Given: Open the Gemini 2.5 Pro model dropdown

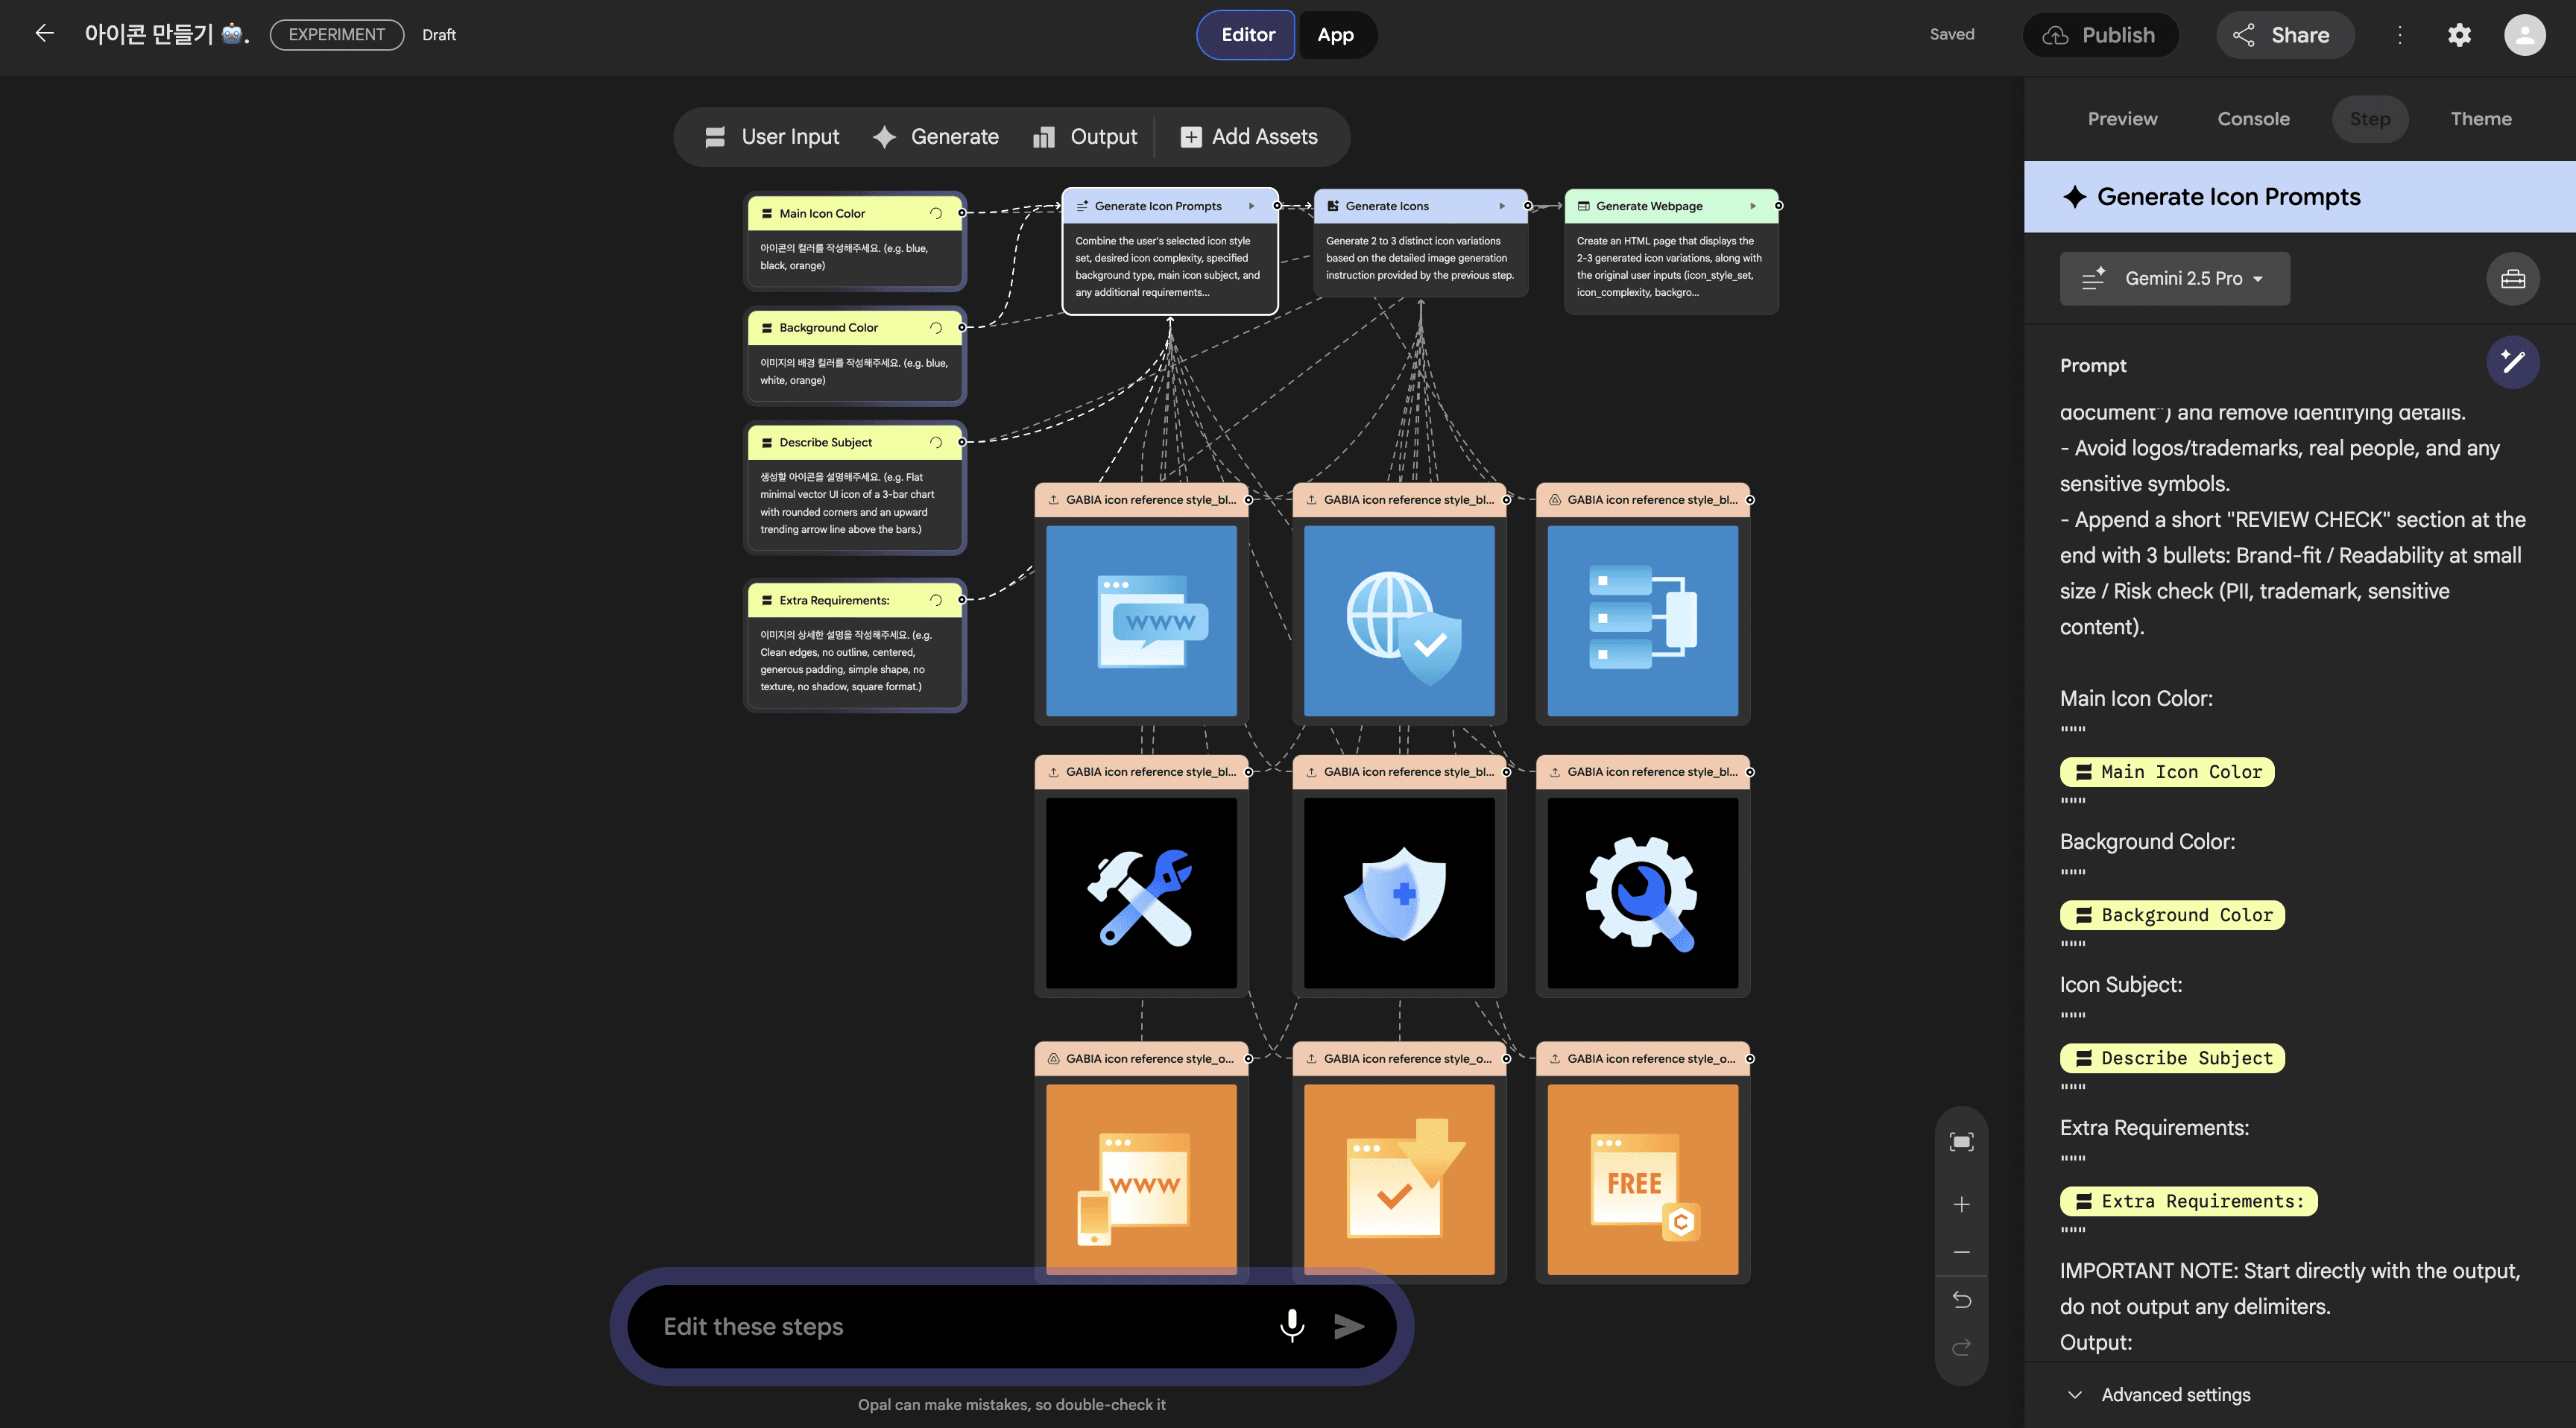Looking at the screenshot, I should (x=2174, y=279).
